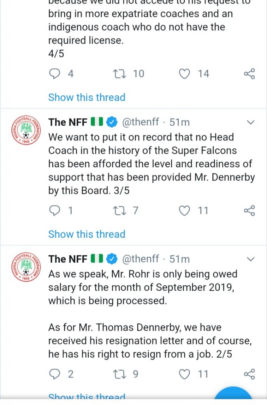Viewport: 267px width, 405px height.
Task: Reply to the Mr. Rohr 2/5 tweet
Action: 55,374
